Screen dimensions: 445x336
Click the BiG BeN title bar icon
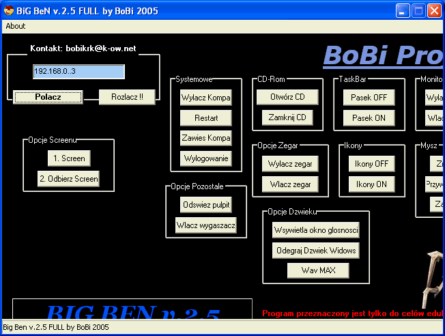pyautogui.click(x=9, y=10)
